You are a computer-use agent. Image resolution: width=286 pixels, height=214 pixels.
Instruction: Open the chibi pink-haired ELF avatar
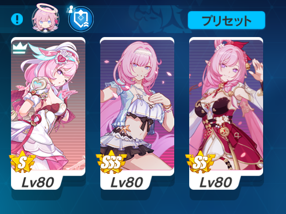(46, 19)
